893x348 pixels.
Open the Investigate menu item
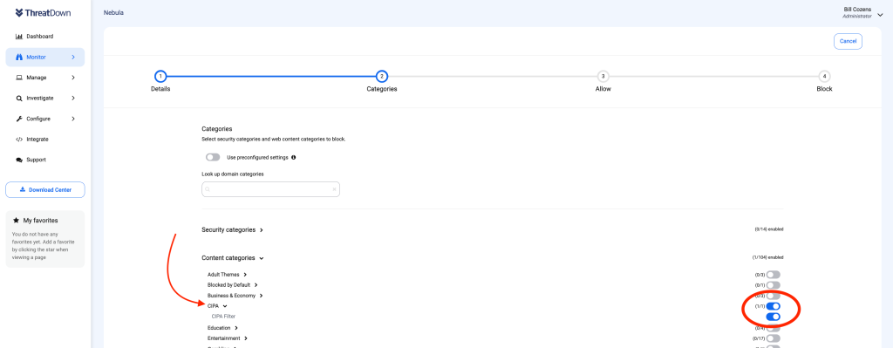(x=40, y=98)
